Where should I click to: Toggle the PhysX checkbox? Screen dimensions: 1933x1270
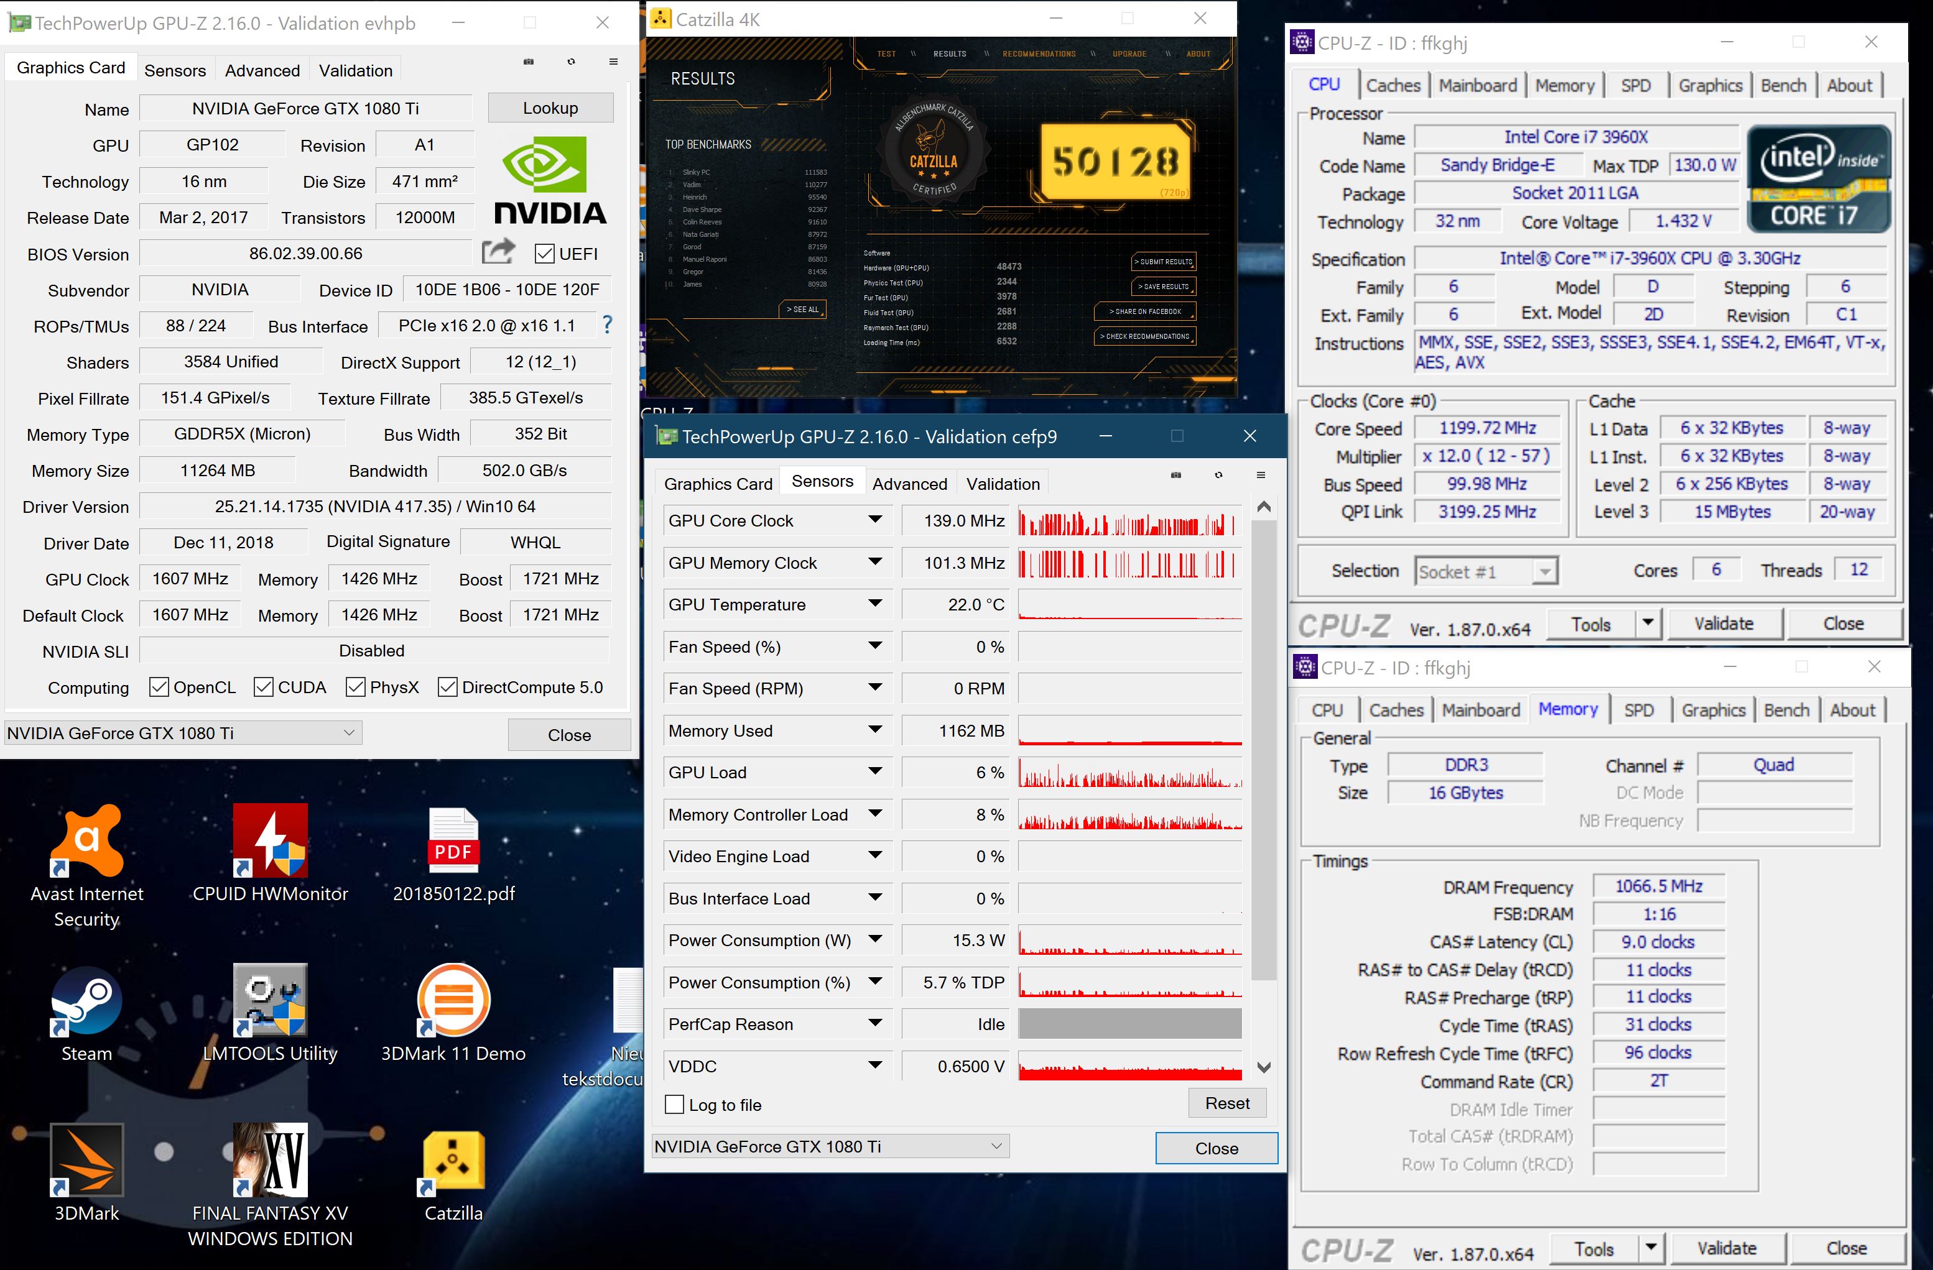[x=355, y=687]
